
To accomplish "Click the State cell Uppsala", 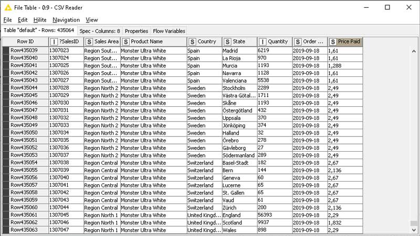I will pyautogui.click(x=240, y=118).
